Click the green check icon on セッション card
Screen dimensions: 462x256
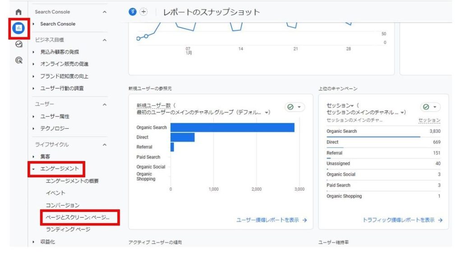(426, 107)
